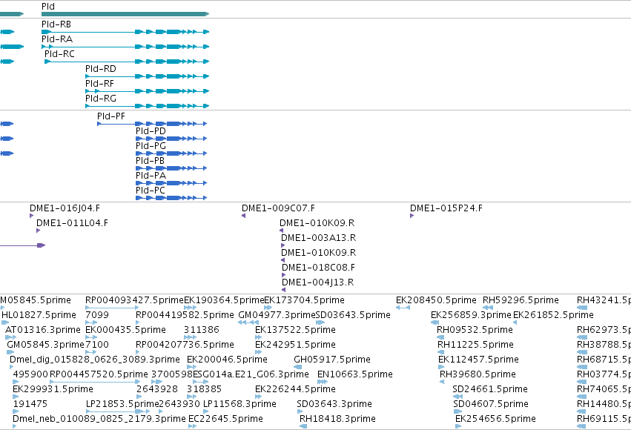Open EST ESG014a.E21_G06.3prime
This screenshot has height=430, width=631.
coord(251,375)
